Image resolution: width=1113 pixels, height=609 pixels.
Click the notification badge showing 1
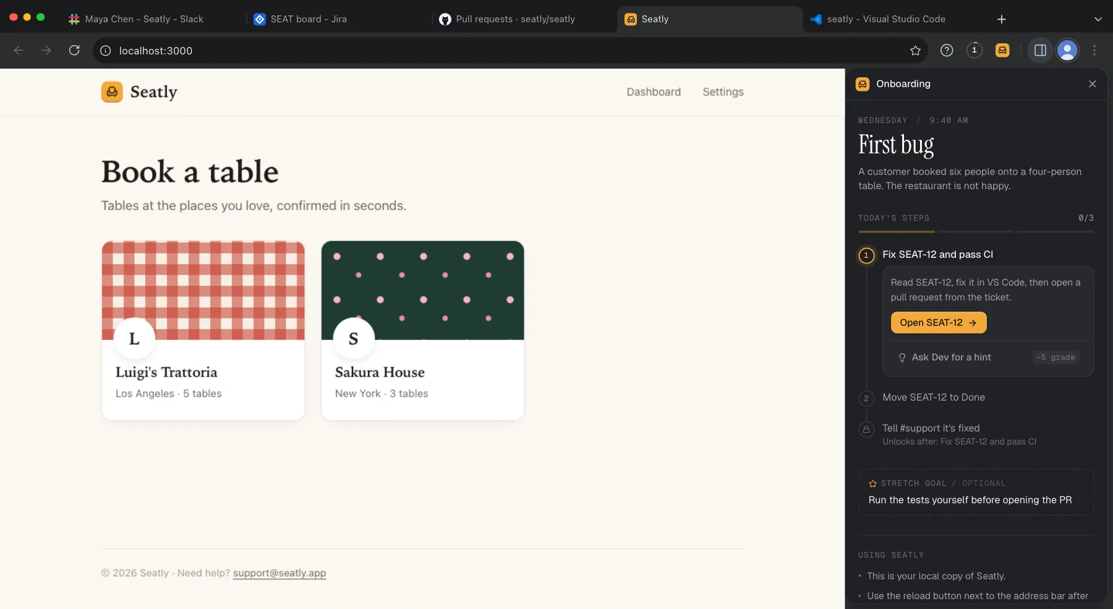tap(974, 50)
